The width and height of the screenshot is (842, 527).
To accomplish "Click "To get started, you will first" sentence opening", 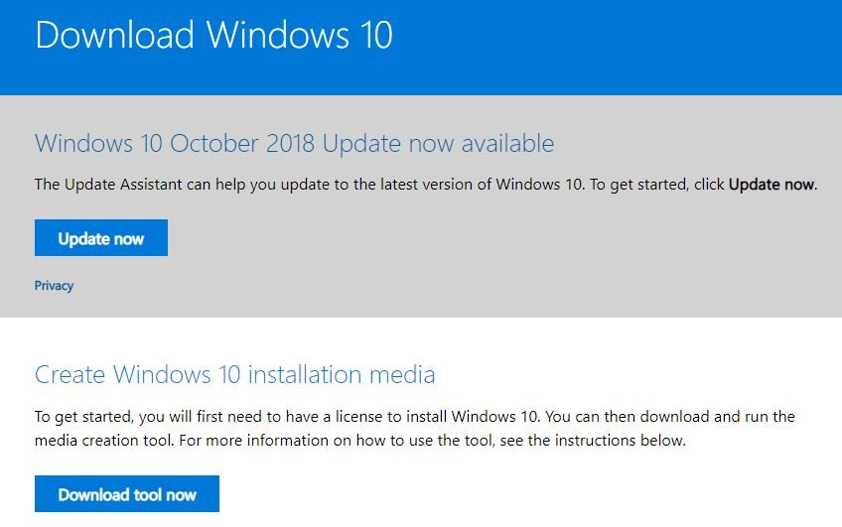I will click(128, 417).
